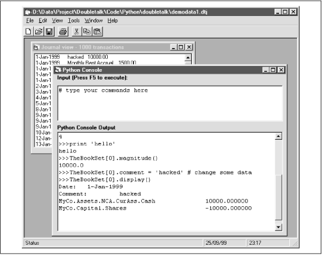Maximize the Python Console window

point(273,70)
